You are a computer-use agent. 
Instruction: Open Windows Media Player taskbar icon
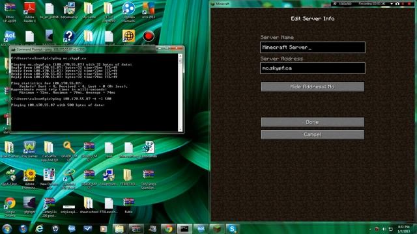click(104, 228)
